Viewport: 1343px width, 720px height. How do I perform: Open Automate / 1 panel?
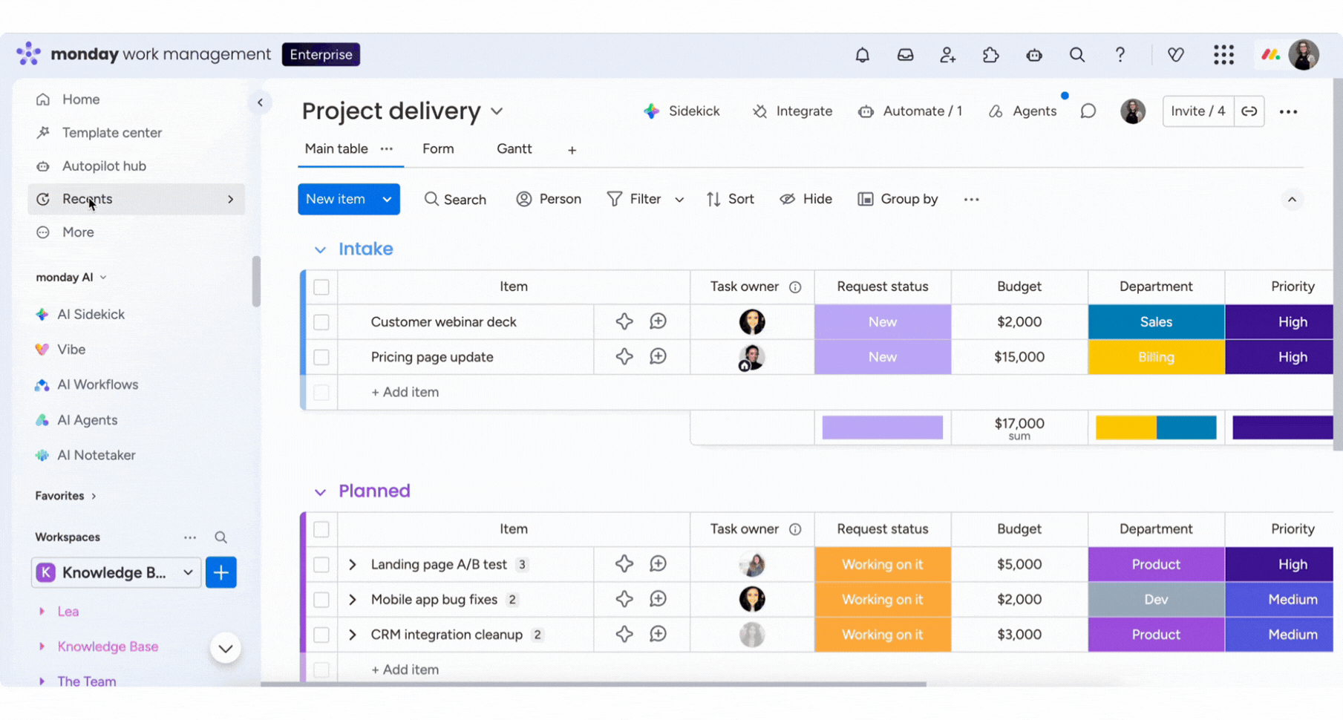pos(910,111)
